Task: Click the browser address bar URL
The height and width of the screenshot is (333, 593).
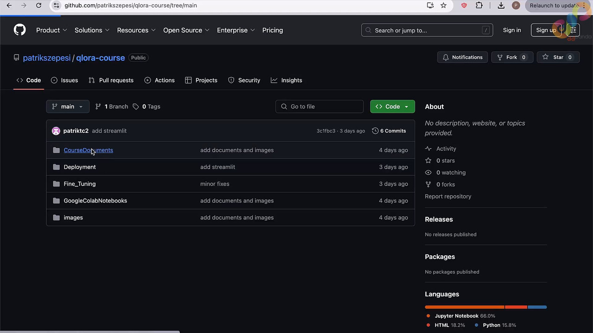Action: pos(131,6)
